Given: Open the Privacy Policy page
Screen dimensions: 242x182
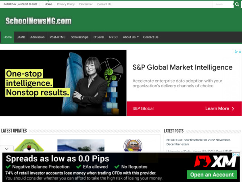Looking at the screenshot, I should pos(66,4).
